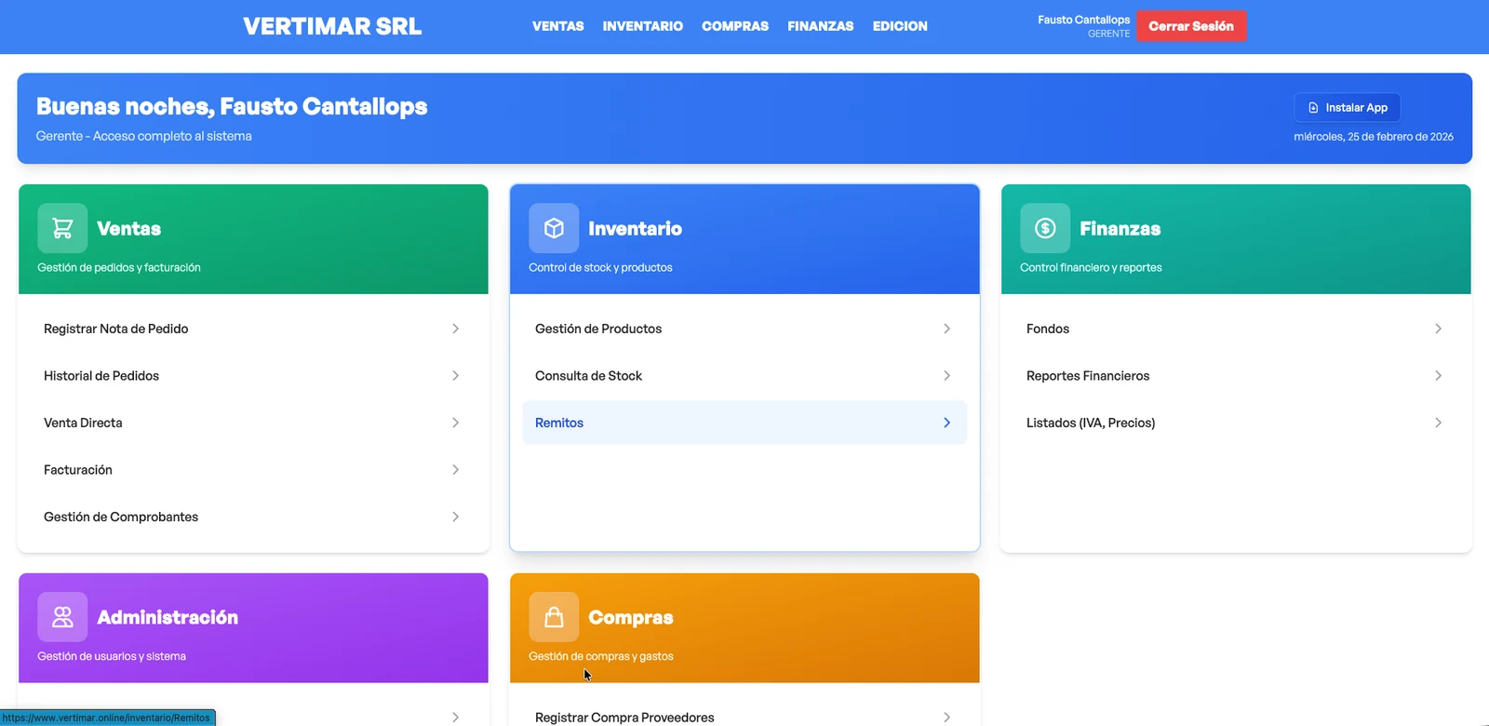Open Listados (IVA, Precios)

(x=1236, y=423)
